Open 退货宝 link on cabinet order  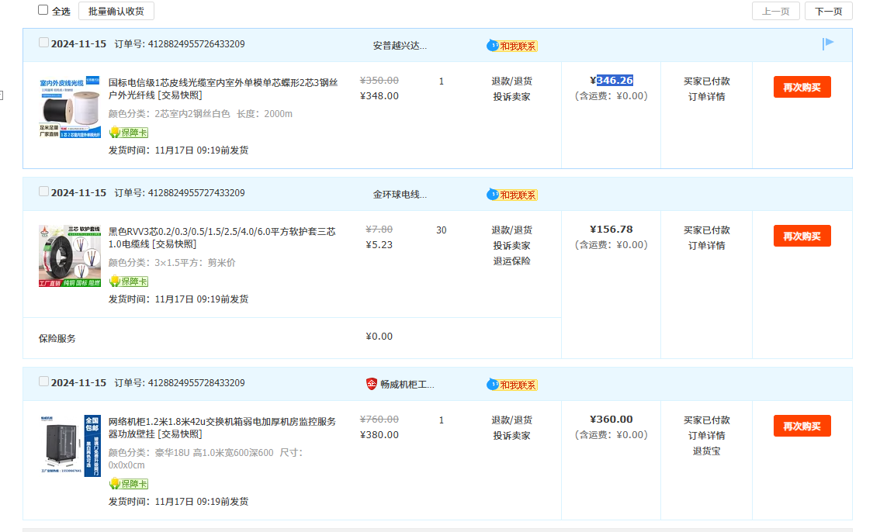[x=706, y=451]
